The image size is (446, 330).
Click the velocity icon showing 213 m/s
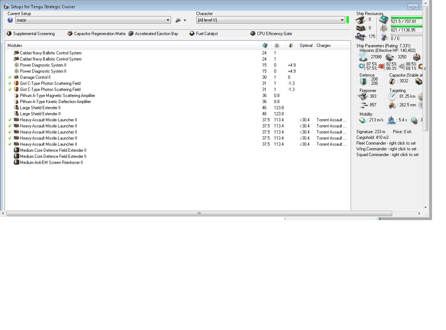pyautogui.click(x=363, y=120)
